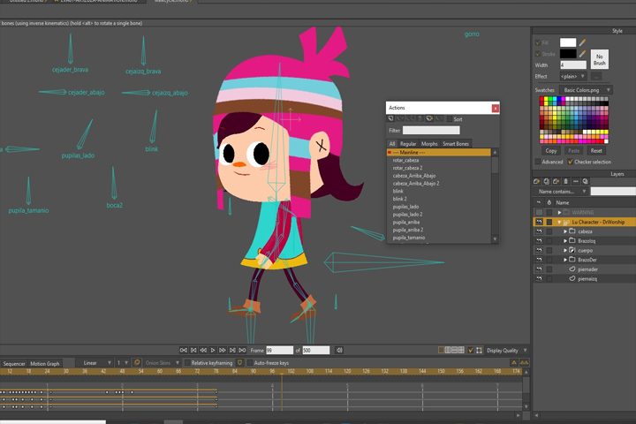Click the four-pane view layout icon

pyautogui.click(x=461, y=350)
